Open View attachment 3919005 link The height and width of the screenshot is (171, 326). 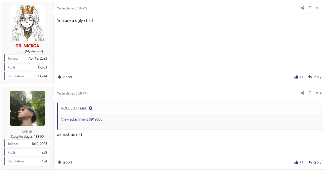[x=82, y=119]
